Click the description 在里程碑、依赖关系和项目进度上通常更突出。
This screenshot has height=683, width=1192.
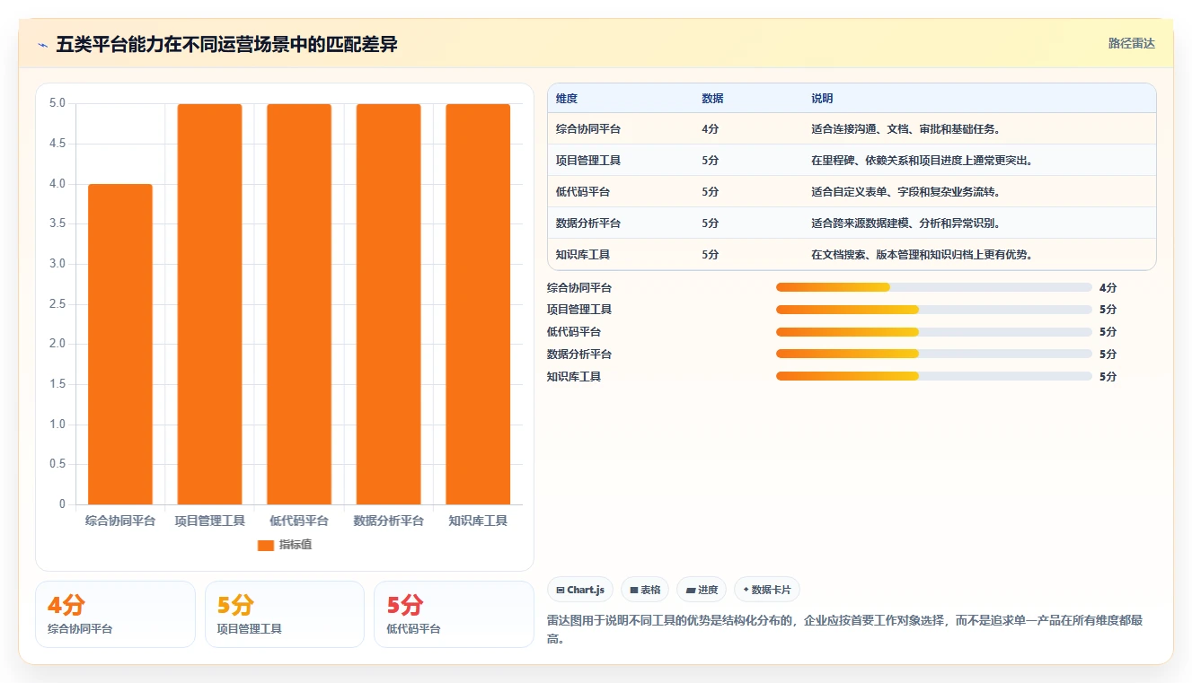click(922, 160)
